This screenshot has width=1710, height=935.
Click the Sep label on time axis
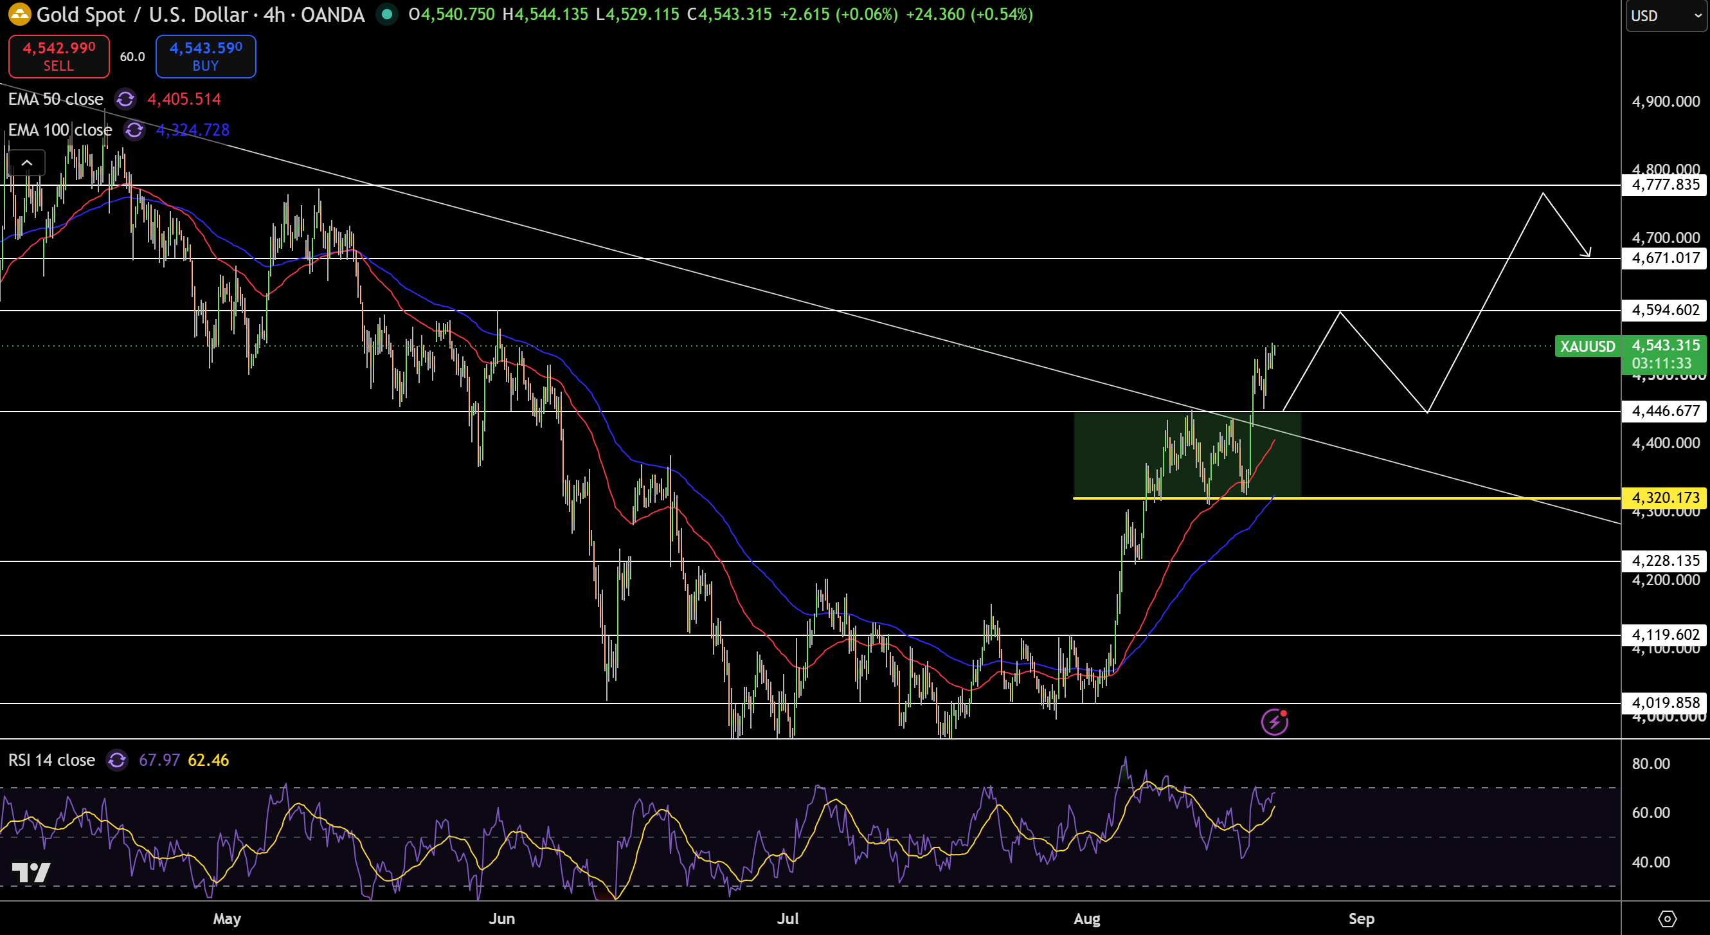[1362, 918]
